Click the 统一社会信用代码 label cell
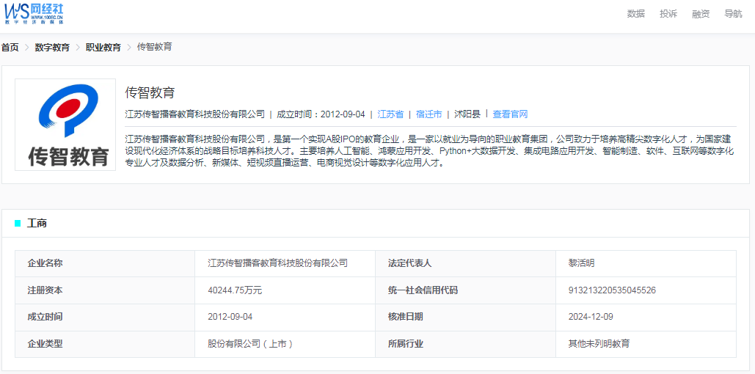The image size is (755, 374). tap(466, 290)
